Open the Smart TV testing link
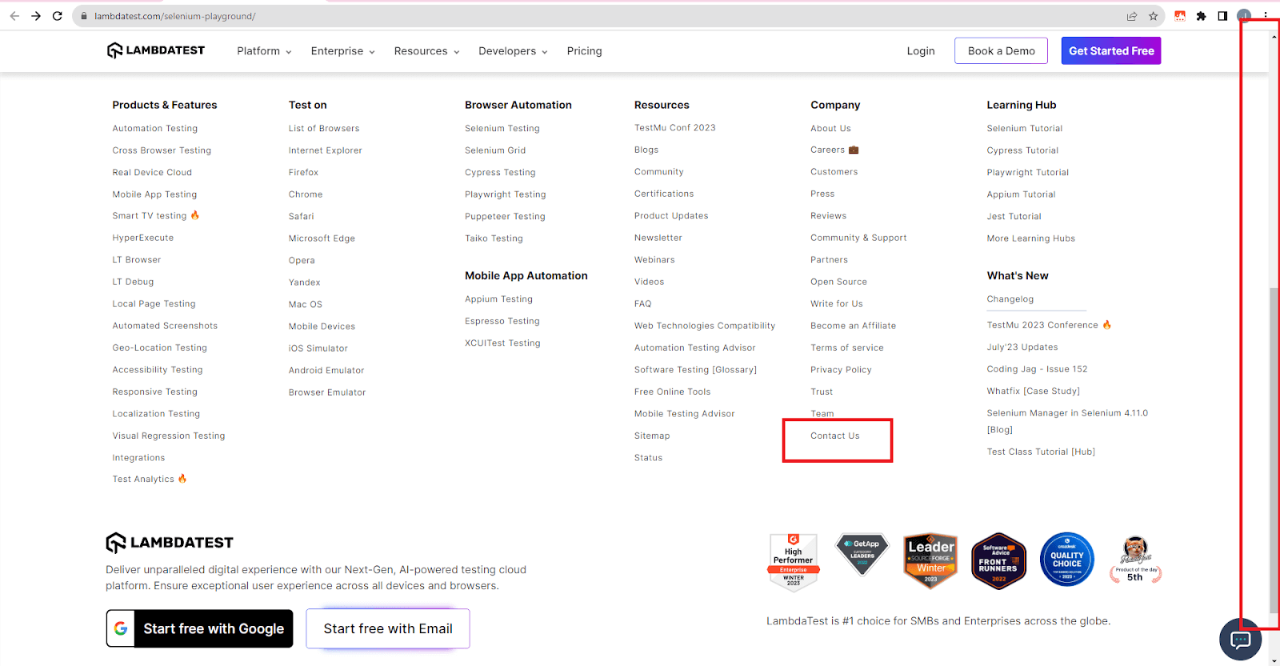This screenshot has width=1280, height=666. [x=156, y=216]
